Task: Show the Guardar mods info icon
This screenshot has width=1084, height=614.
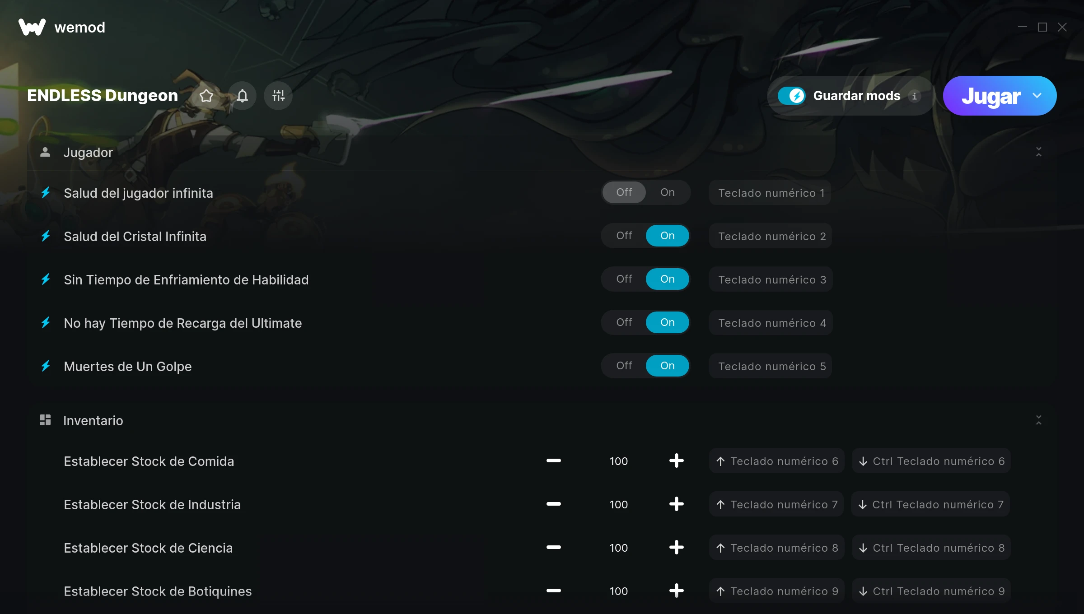Action: tap(915, 96)
